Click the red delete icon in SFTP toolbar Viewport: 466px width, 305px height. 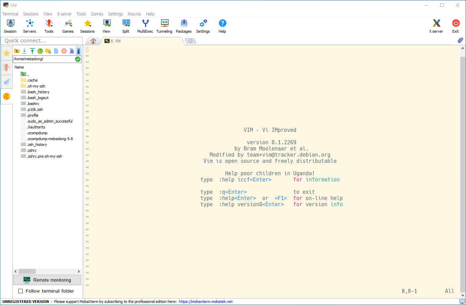[x=64, y=51]
